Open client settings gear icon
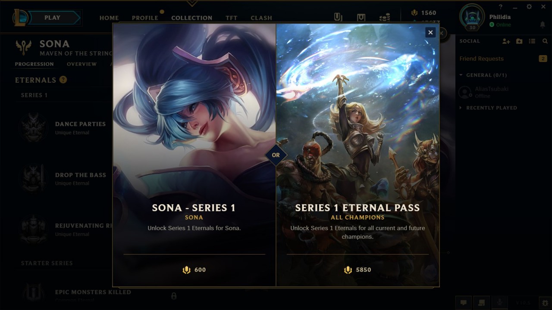The image size is (552, 310). click(529, 7)
